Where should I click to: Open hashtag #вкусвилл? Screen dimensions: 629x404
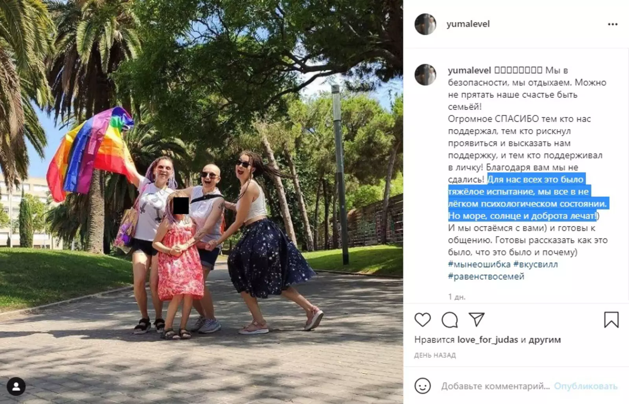[535, 264]
